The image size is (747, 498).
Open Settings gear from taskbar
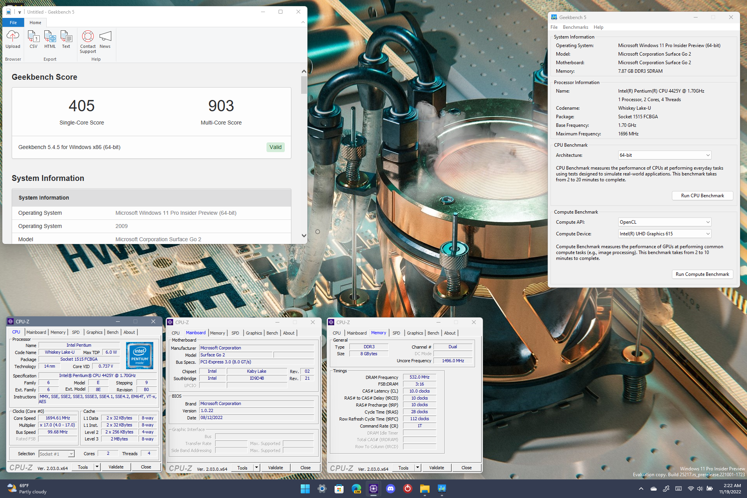[322, 489]
